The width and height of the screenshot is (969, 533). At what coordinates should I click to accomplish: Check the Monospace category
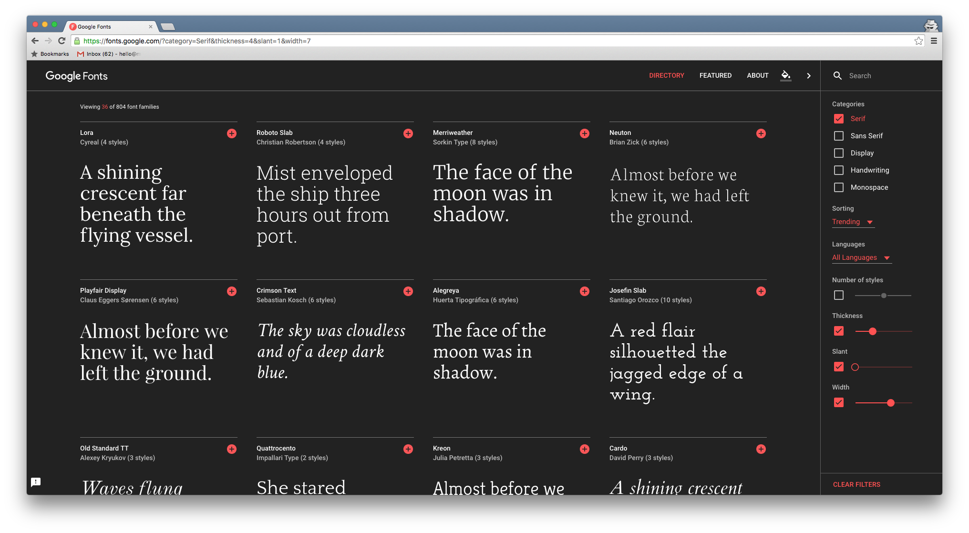tap(839, 187)
